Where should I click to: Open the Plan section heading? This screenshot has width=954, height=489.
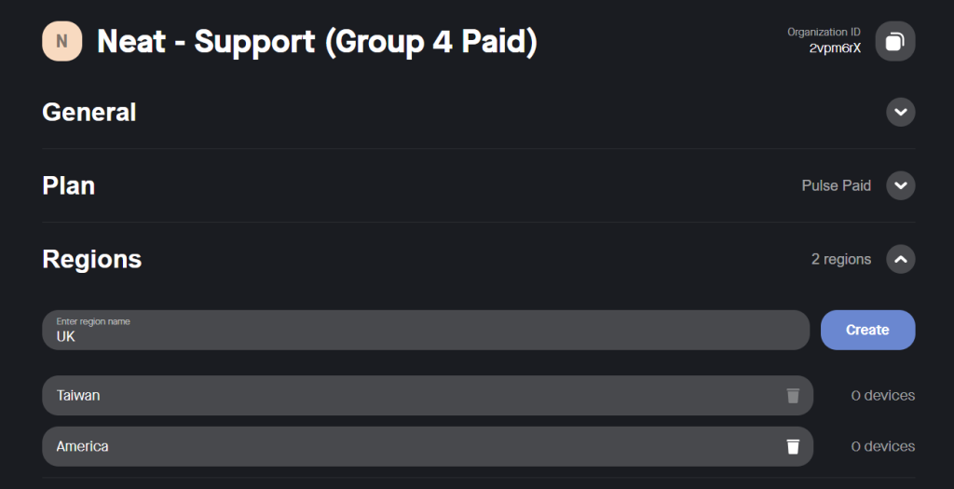[69, 185]
